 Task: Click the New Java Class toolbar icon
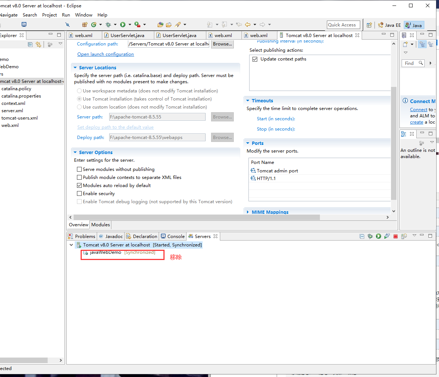point(93,25)
